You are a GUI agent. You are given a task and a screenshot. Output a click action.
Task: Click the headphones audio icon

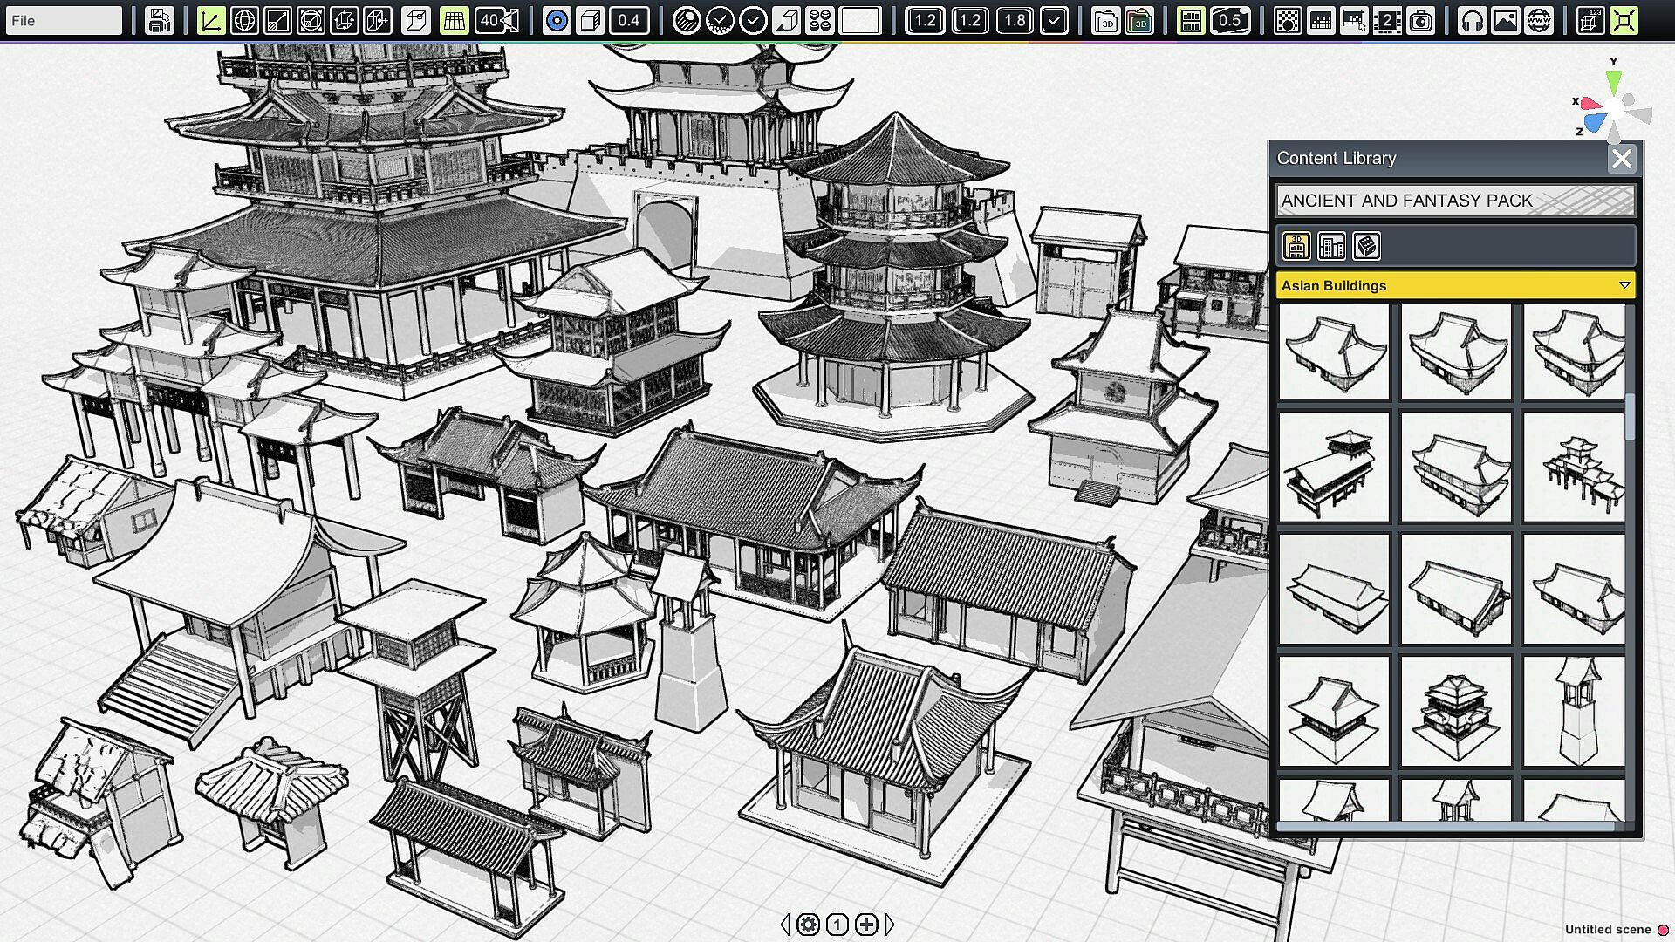[x=1473, y=20]
